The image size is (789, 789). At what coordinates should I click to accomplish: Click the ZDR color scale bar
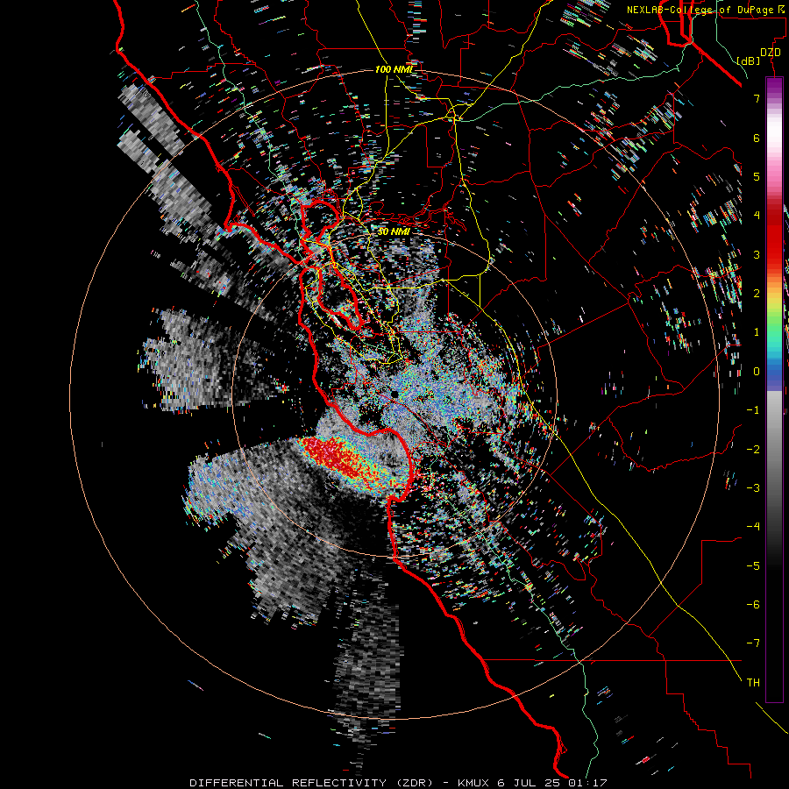(774, 389)
